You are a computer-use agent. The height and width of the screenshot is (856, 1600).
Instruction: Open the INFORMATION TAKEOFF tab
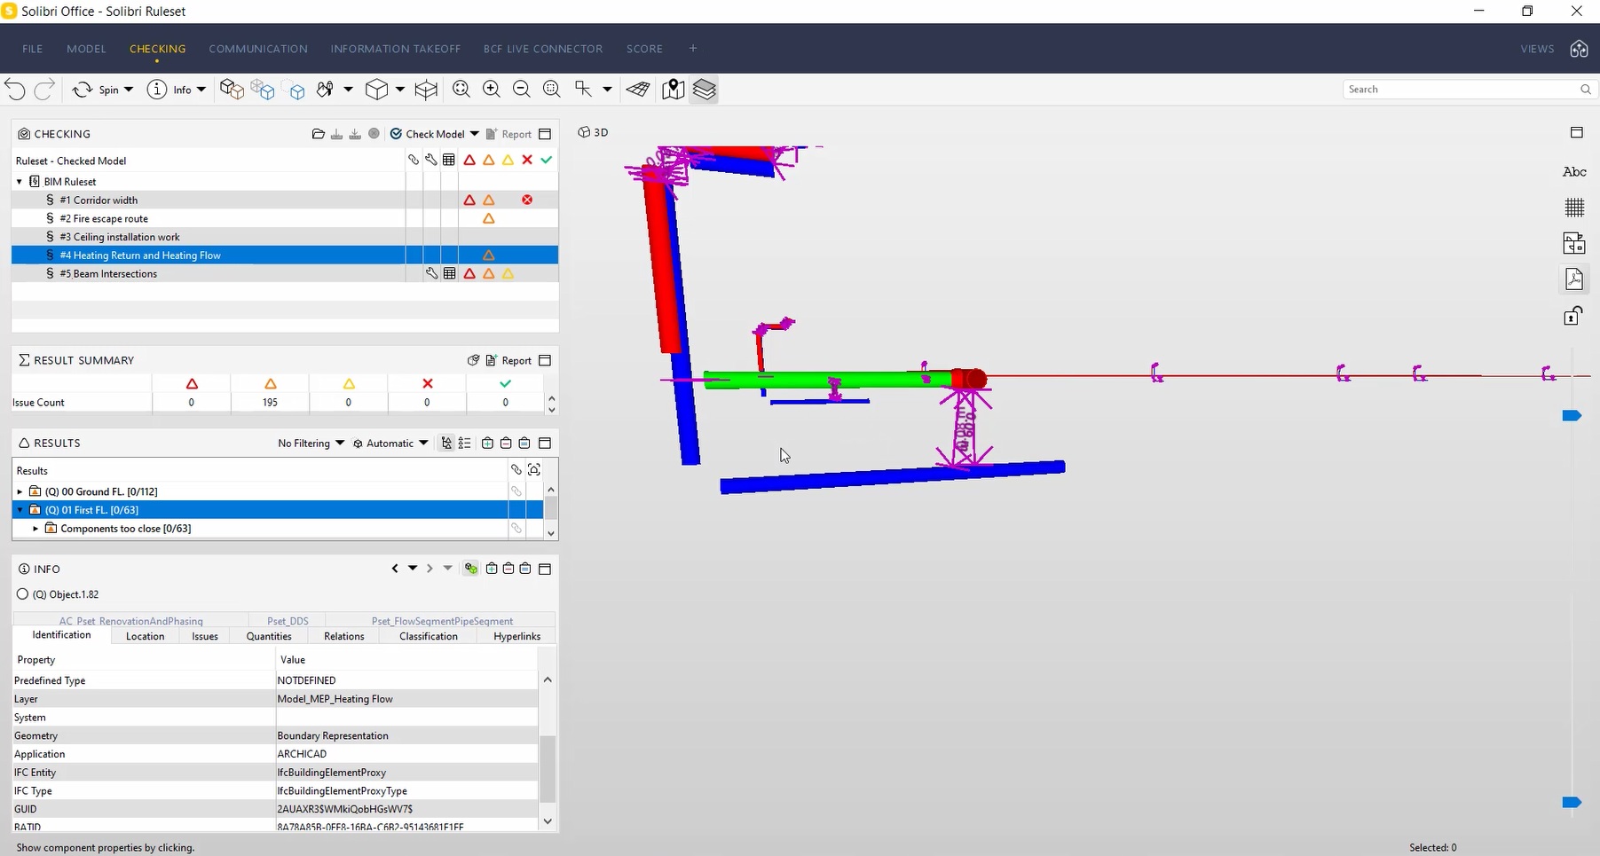pos(396,49)
